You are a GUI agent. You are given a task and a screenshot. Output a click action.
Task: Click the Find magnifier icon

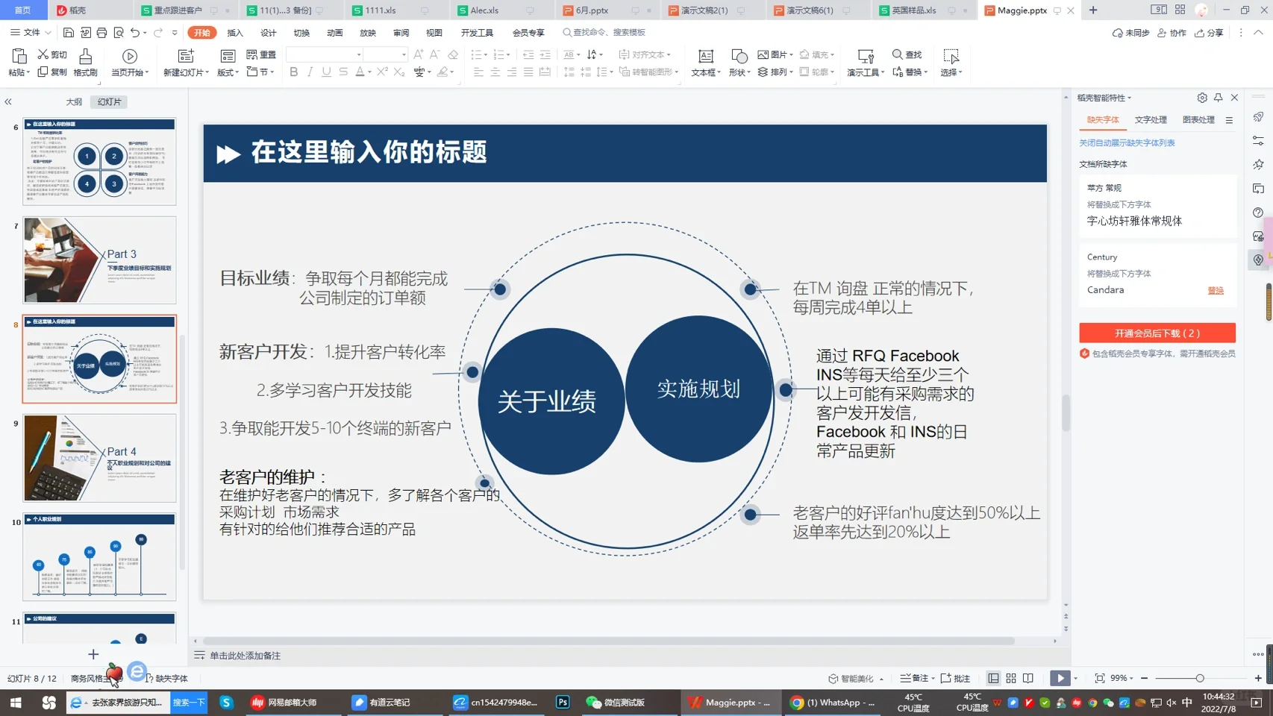pyautogui.click(x=898, y=54)
